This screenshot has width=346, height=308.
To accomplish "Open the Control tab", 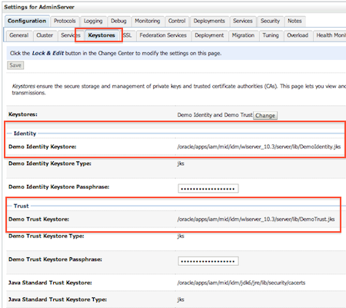I will [x=177, y=21].
